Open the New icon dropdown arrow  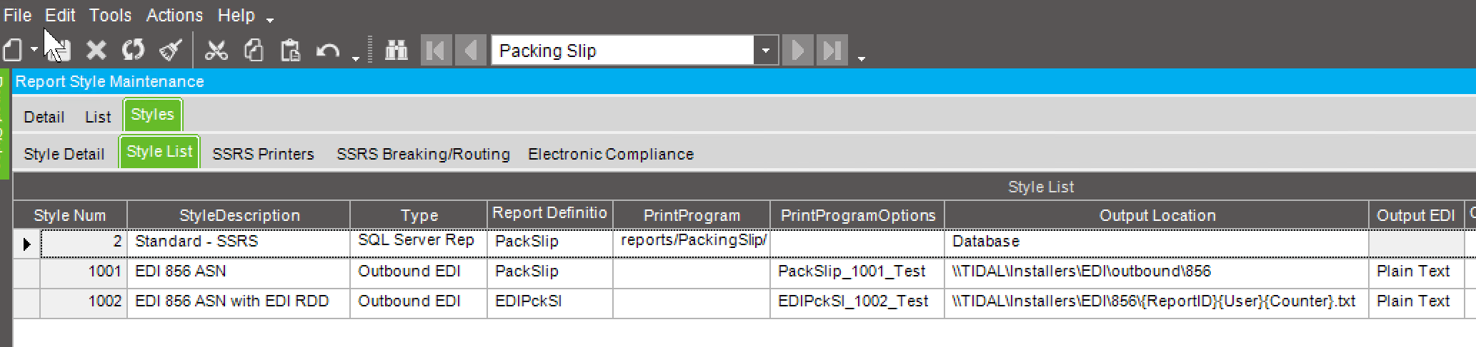point(34,50)
